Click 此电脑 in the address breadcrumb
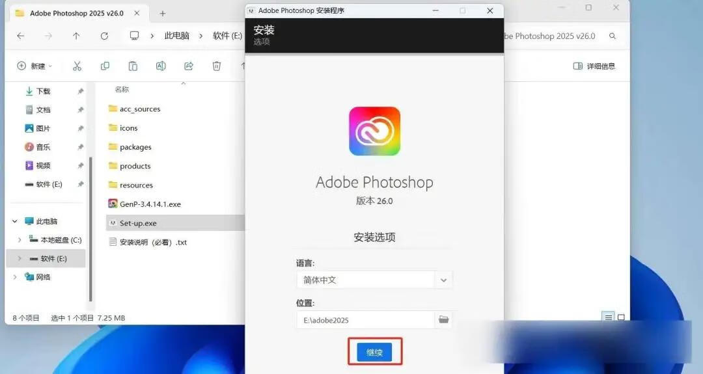 176,36
